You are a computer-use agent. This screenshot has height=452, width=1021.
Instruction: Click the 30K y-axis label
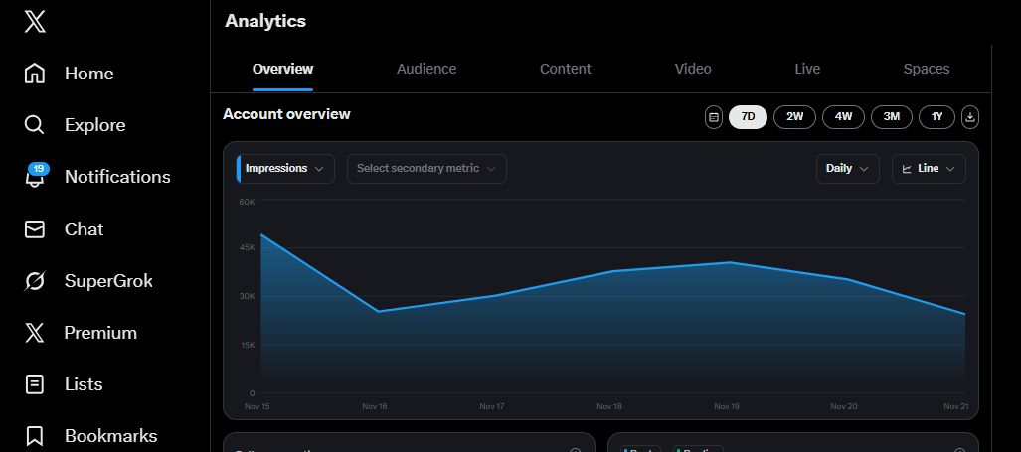pyautogui.click(x=247, y=297)
